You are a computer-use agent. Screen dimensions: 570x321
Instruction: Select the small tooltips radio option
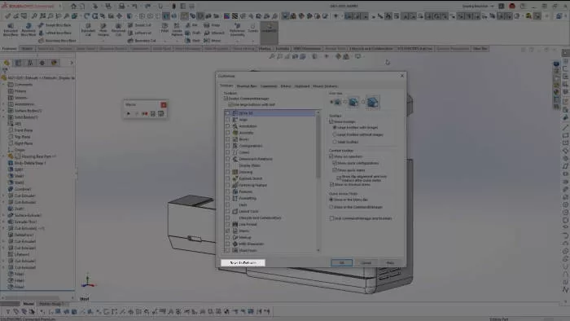pyautogui.click(x=335, y=142)
